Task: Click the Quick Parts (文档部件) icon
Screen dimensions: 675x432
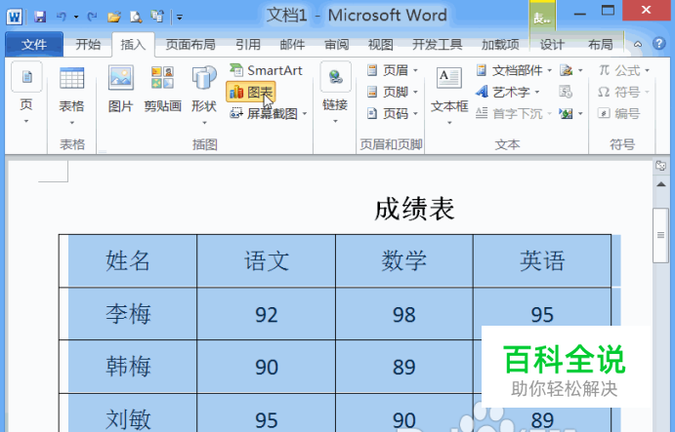Action: click(482, 70)
